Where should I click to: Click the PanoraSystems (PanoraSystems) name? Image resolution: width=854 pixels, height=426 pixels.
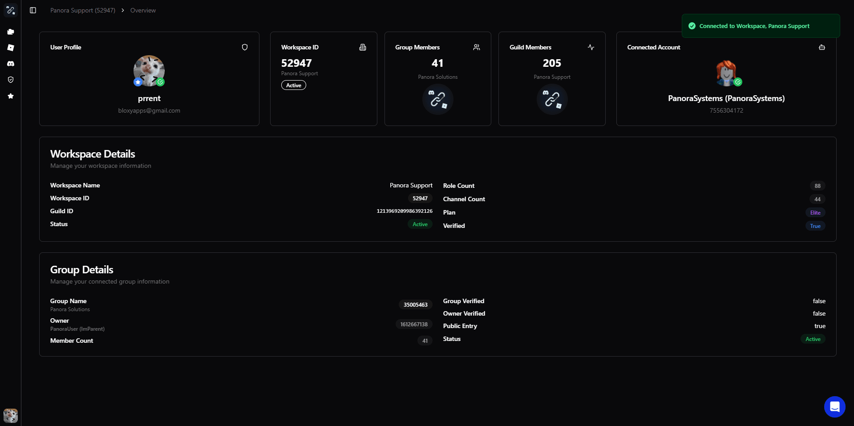[726, 98]
